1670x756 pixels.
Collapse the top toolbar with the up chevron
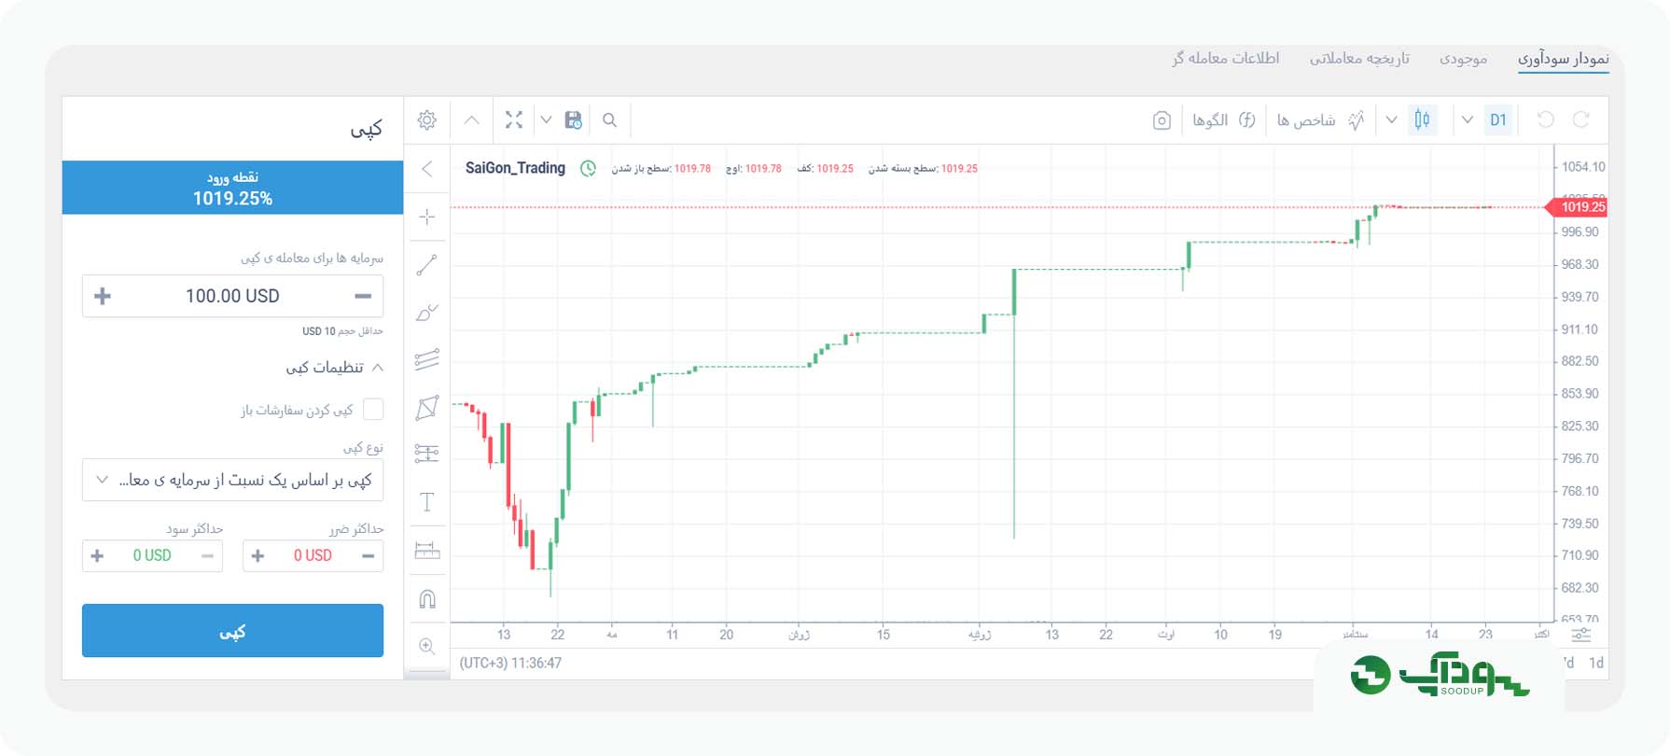point(472,119)
